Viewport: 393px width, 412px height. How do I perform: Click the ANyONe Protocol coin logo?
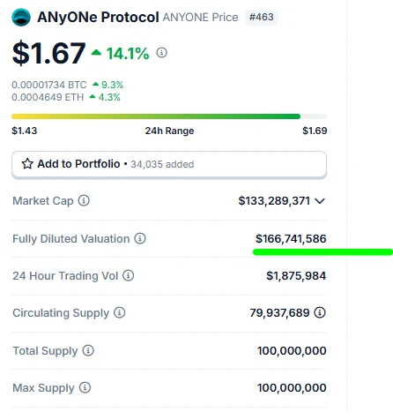tap(21, 17)
